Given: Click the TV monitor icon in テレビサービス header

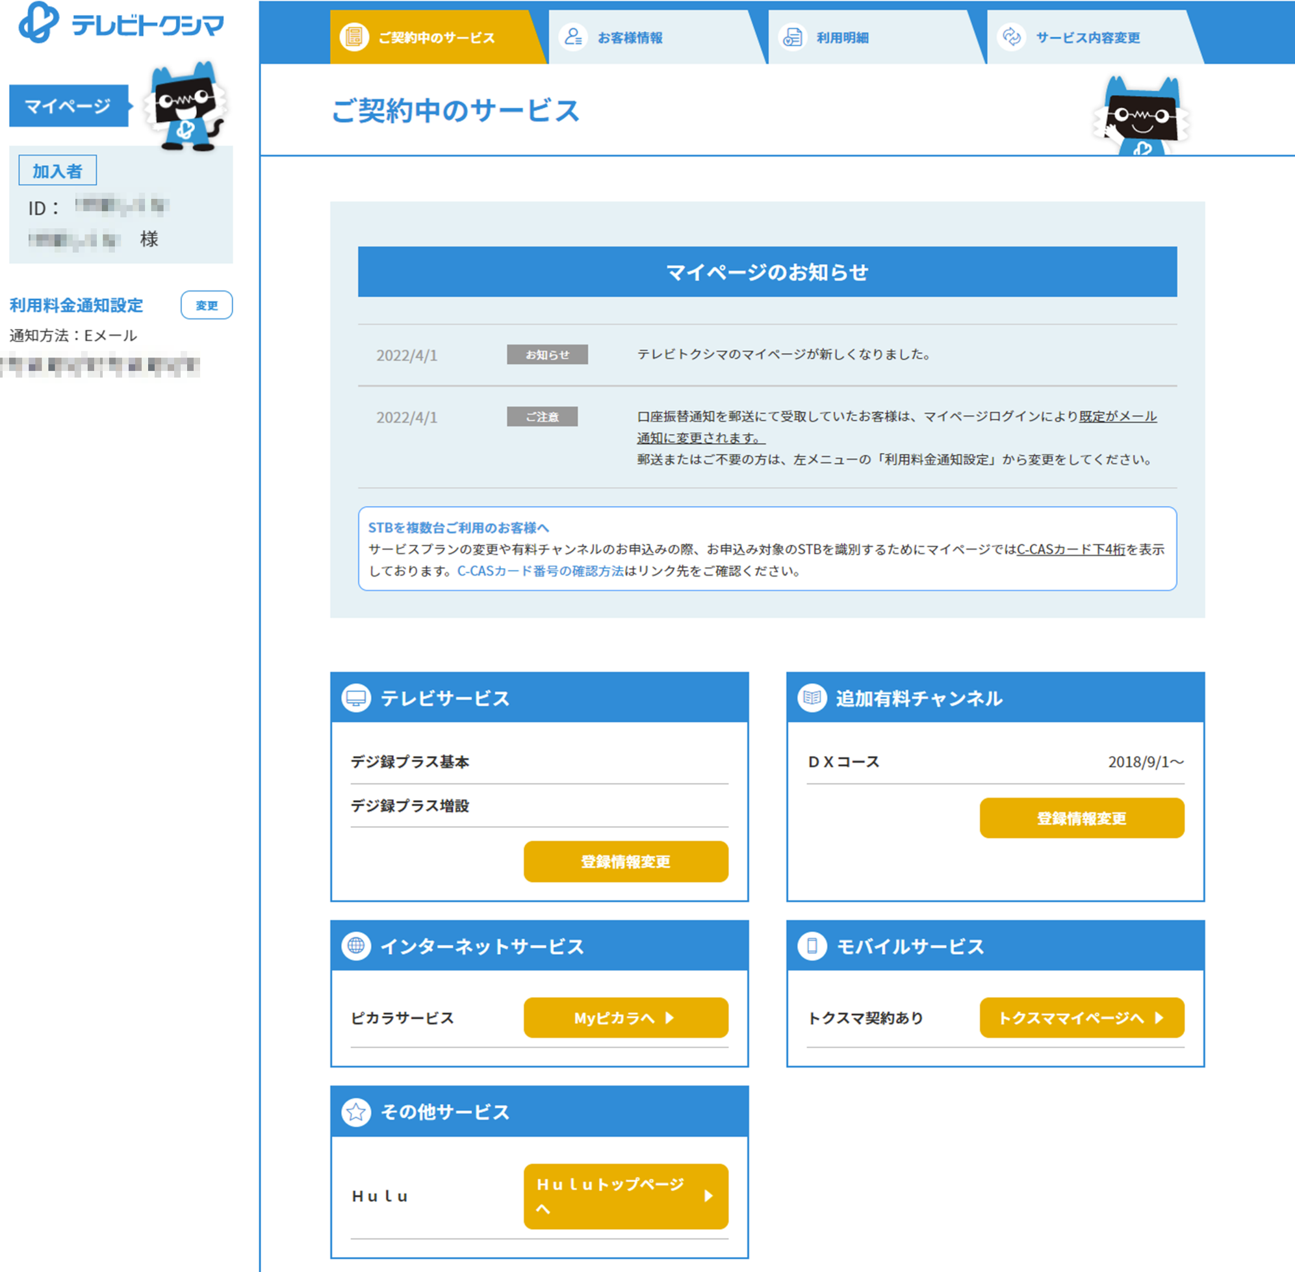Looking at the screenshot, I should point(356,698).
